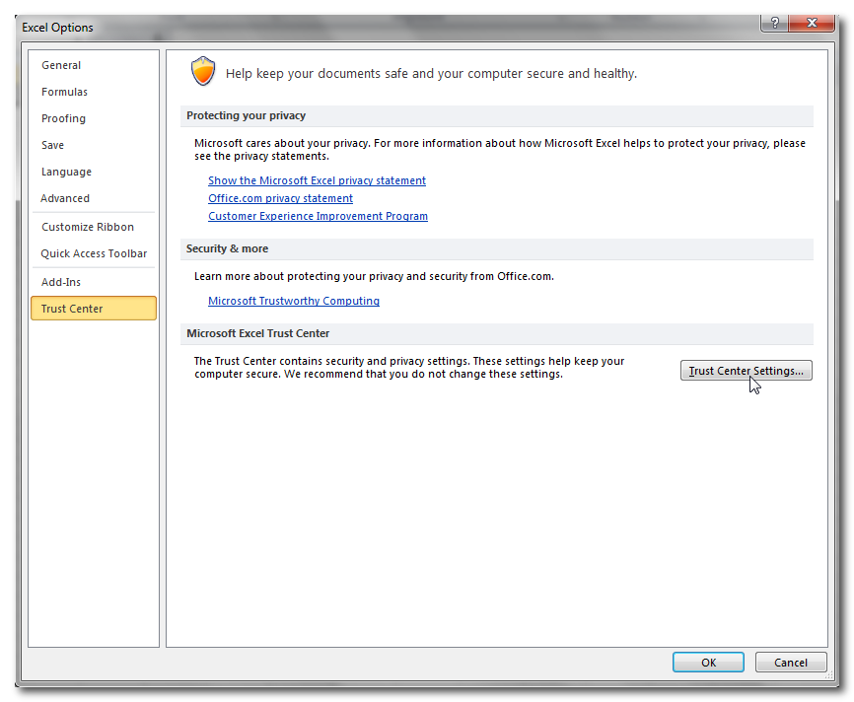Open Quick Access Toolbar settings
The image size is (854, 702).
94,253
